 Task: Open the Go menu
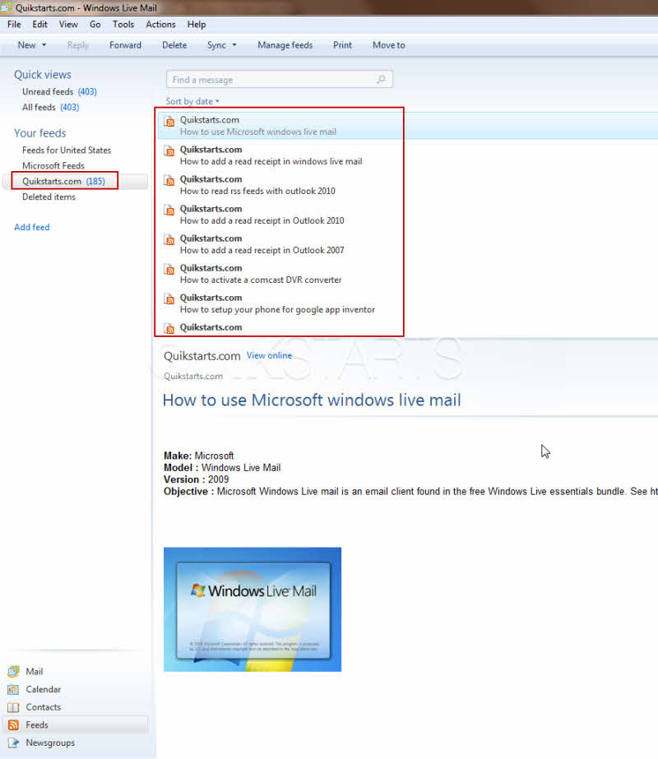coord(95,24)
